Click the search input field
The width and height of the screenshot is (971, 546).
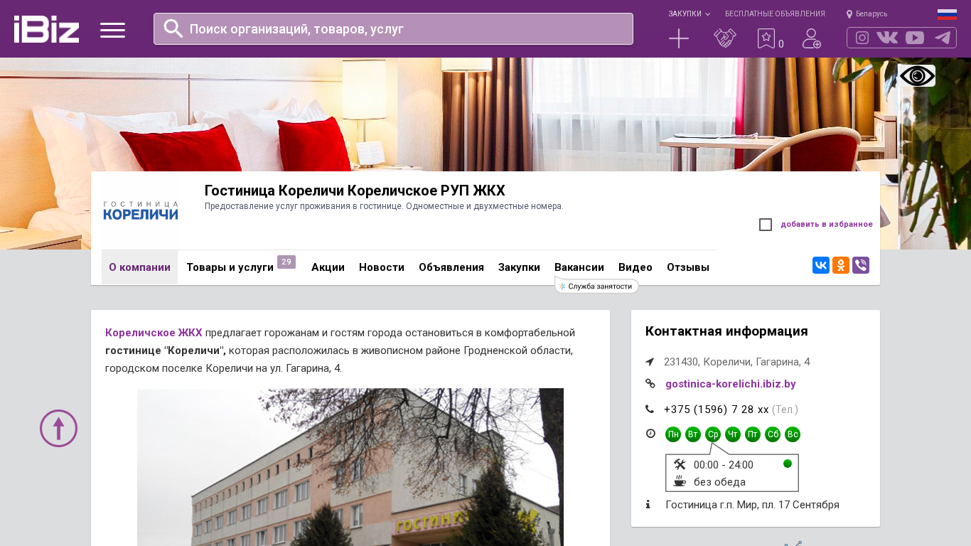(393, 28)
